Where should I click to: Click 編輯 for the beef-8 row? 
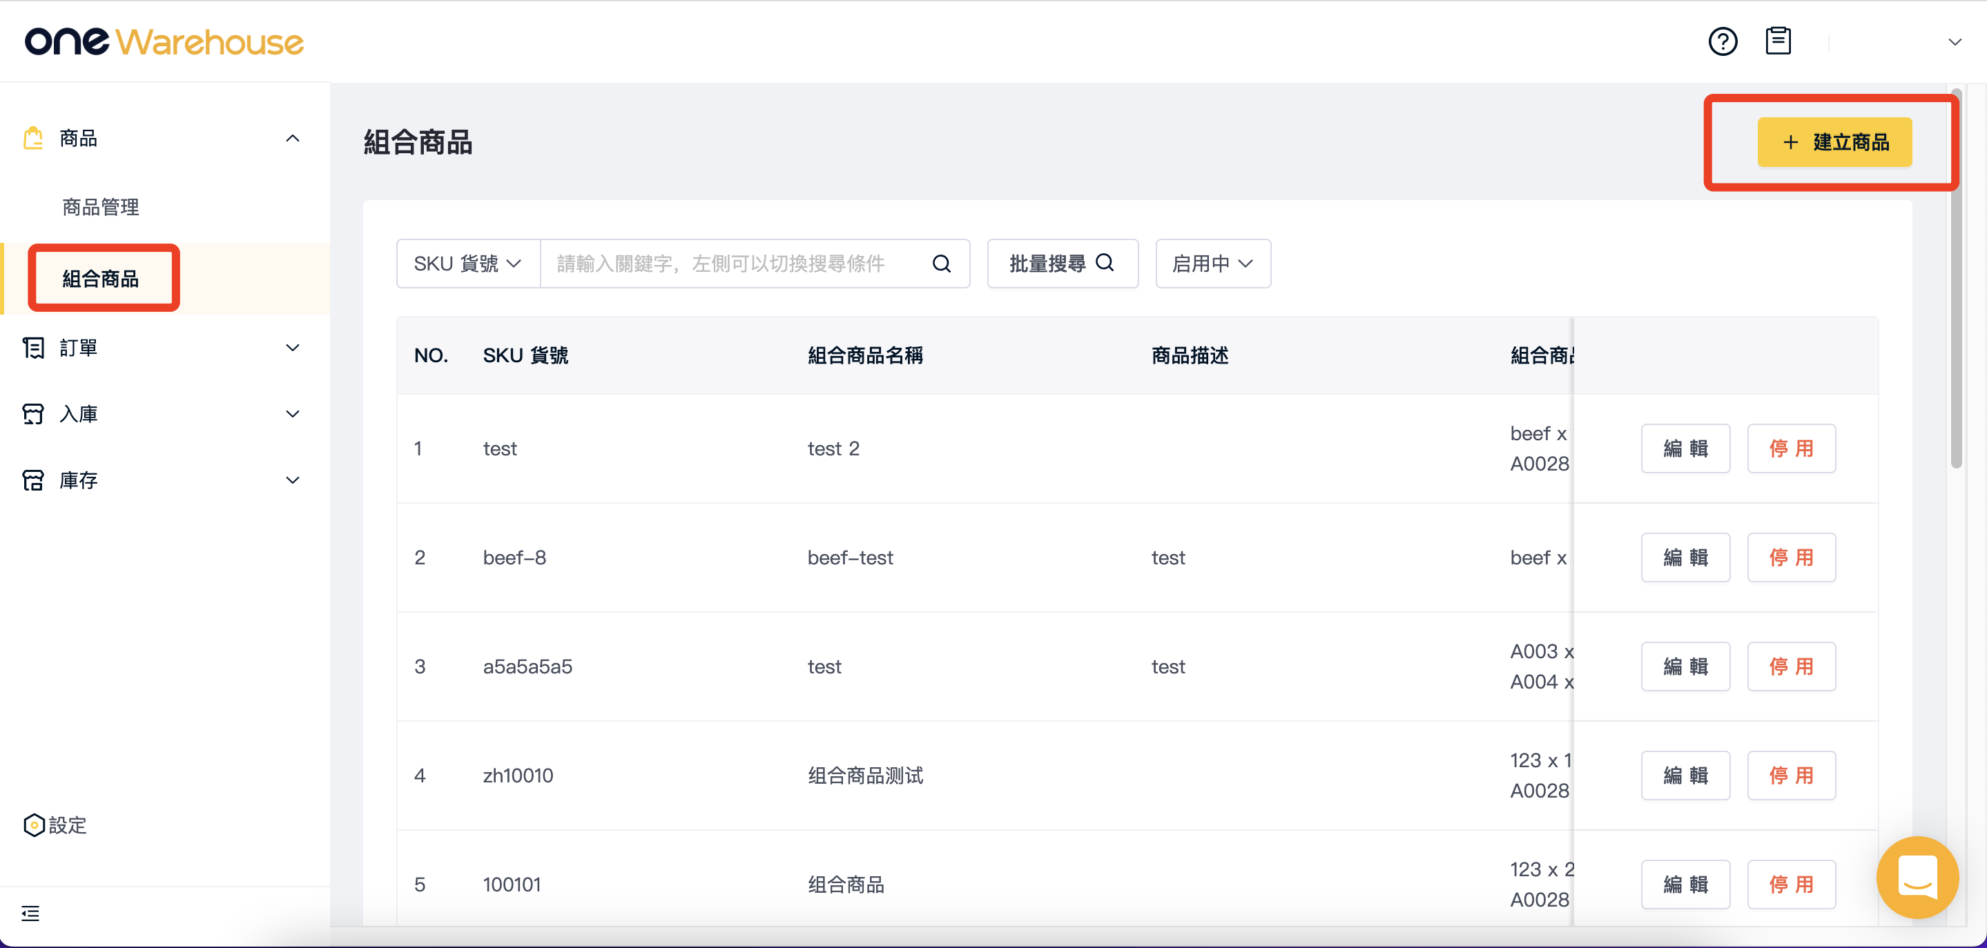pyautogui.click(x=1685, y=557)
